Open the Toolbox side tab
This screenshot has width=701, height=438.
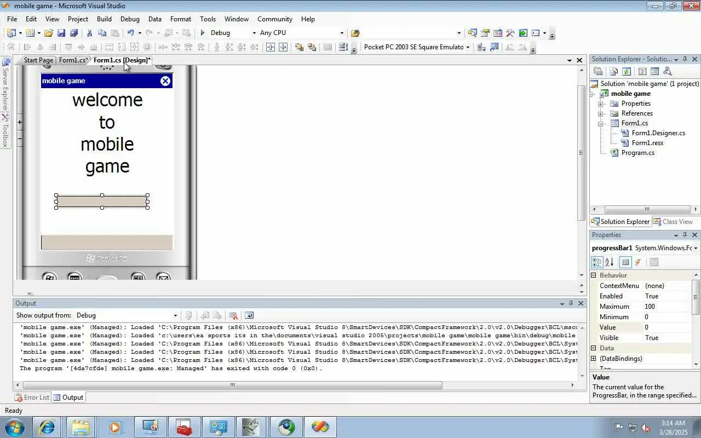[x=5, y=131]
